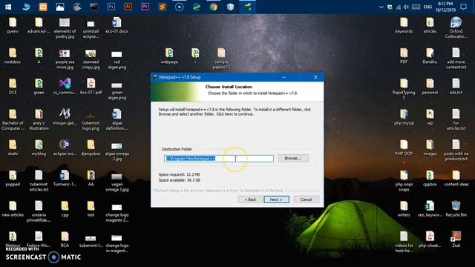Select the php-cheat... PDF icon

(430, 240)
